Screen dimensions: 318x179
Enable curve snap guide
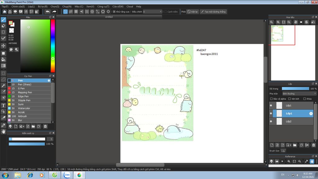tap(98, 11)
